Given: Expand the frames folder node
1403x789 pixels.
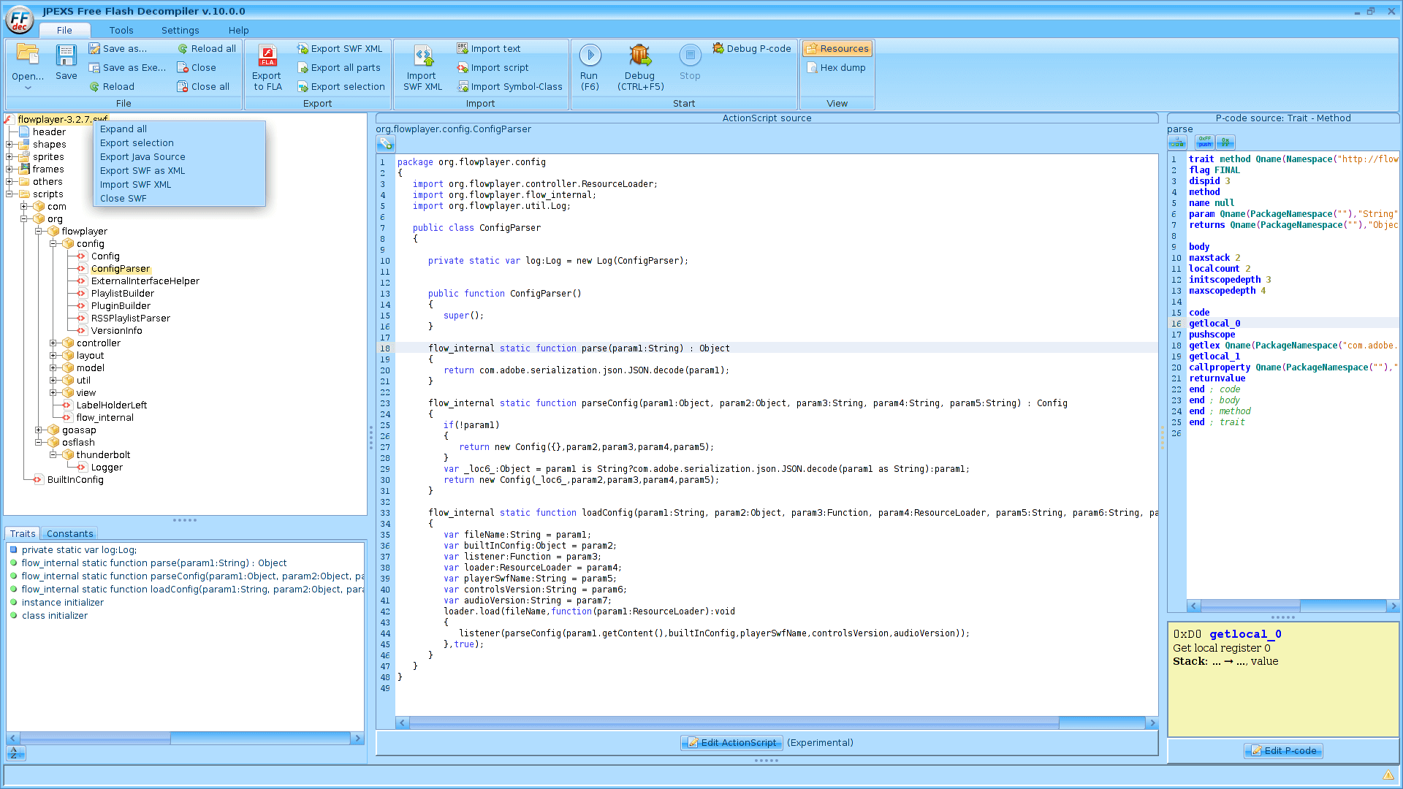Looking at the screenshot, I should click(x=9, y=169).
